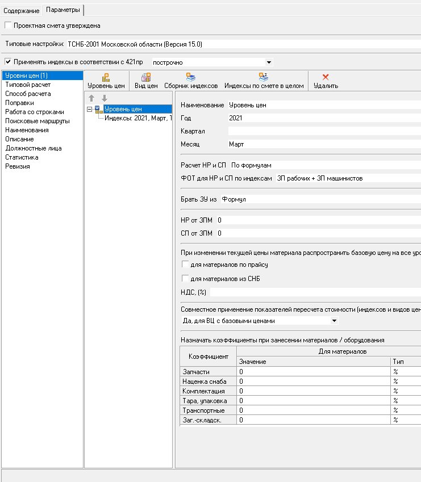Open the построчно dropdown
Screen dimensions: 421x482
coord(269,62)
